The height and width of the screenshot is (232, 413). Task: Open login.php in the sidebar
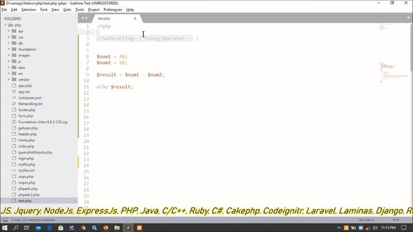(x=26, y=159)
